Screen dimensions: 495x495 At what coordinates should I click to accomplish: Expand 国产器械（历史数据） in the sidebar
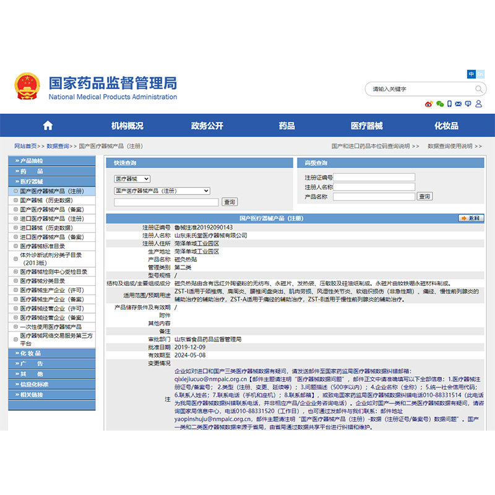pos(52,200)
